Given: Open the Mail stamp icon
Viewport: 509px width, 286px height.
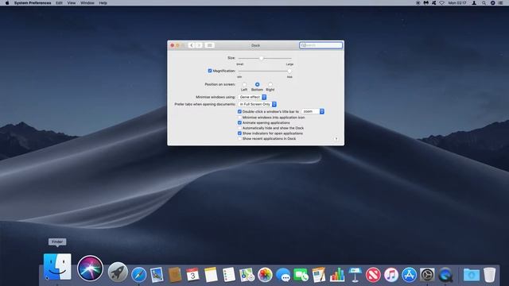Looking at the screenshot, I should tap(157, 275).
